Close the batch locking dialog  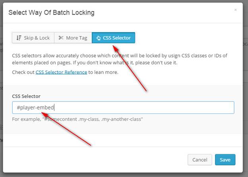[235, 10]
